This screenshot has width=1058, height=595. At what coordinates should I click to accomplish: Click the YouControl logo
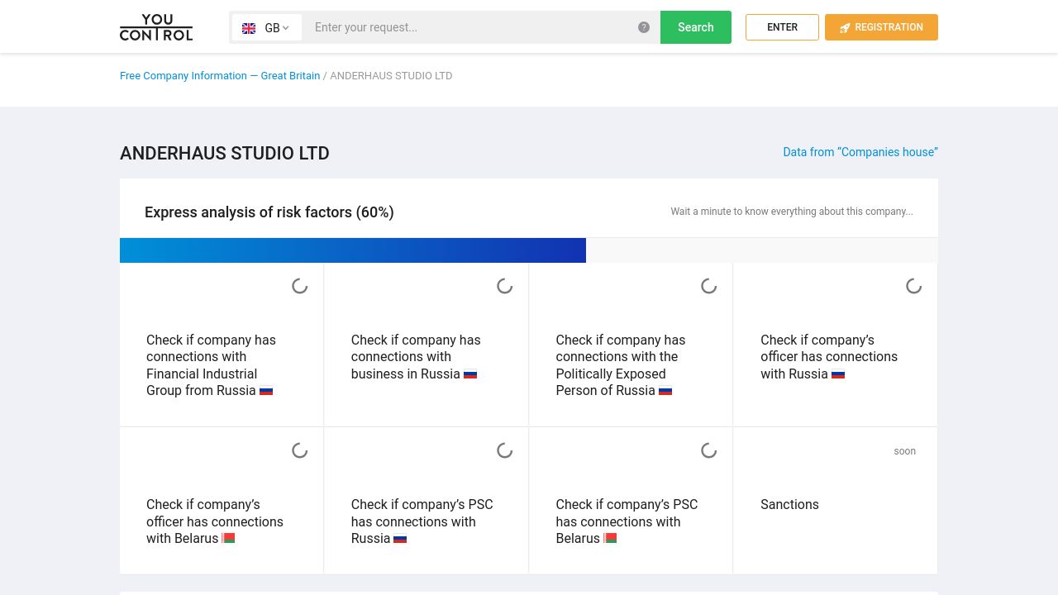pos(156,27)
